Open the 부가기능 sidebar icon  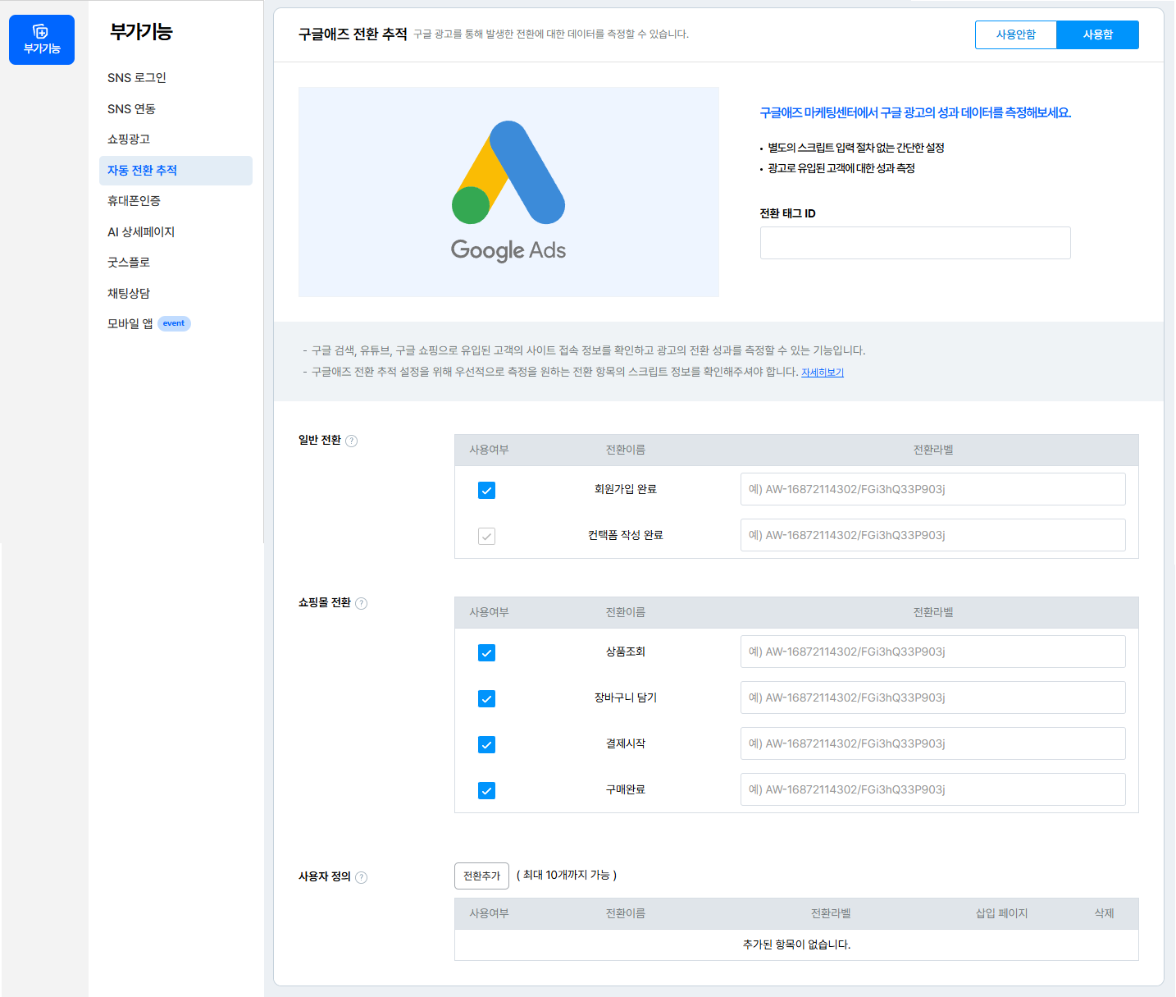[42, 39]
